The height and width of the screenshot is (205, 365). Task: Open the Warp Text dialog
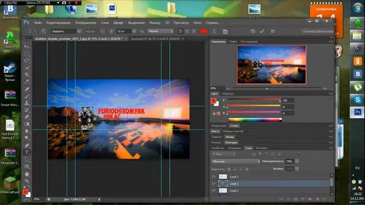pos(214,31)
